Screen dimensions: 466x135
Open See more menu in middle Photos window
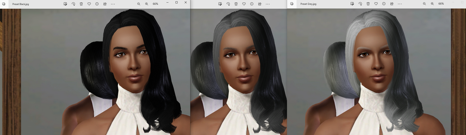[268, 4]
